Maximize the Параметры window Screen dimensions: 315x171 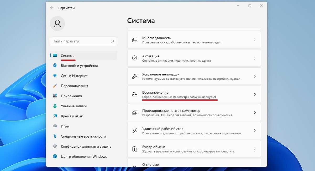click(x=250, y=6)
